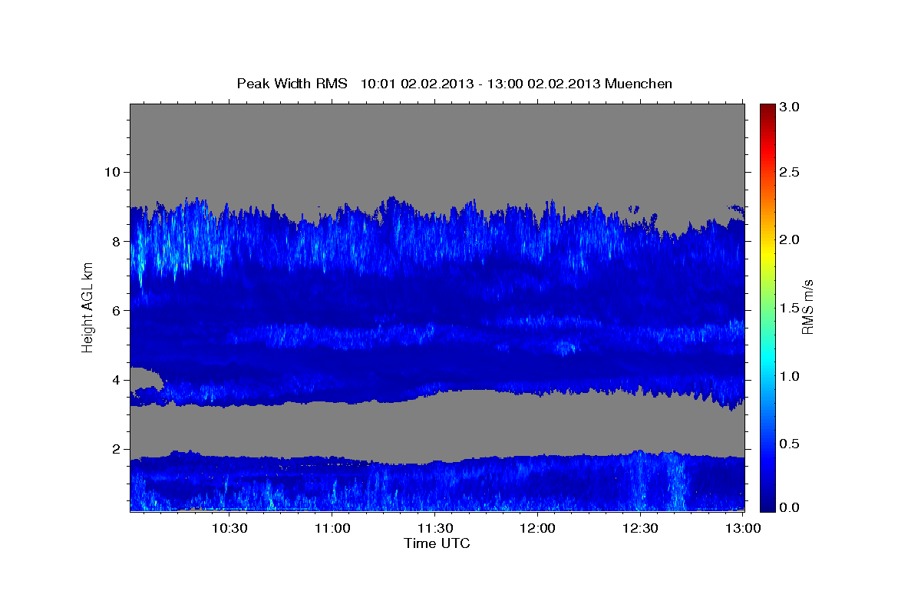Click the colorbar value 2.5
This screenshot has height=614, width=921.
[x=791, y=173]
